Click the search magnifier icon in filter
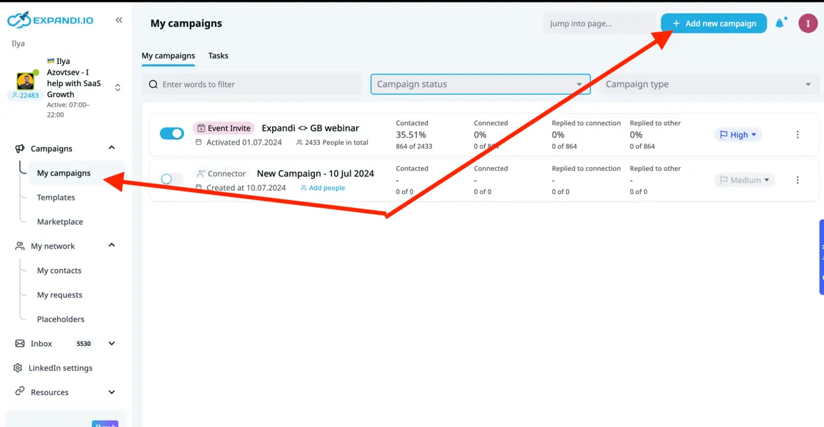The height and width of the screenshot is (427, 824). pyautogui.click(x=153, y=84)
